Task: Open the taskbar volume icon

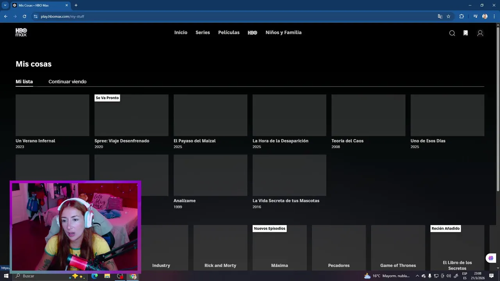Action: coord(449,276)
